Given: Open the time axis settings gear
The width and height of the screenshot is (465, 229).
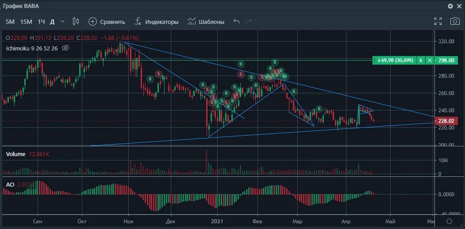Looking at the screenshot, I should pyautogui.click(x=449, y=221).
